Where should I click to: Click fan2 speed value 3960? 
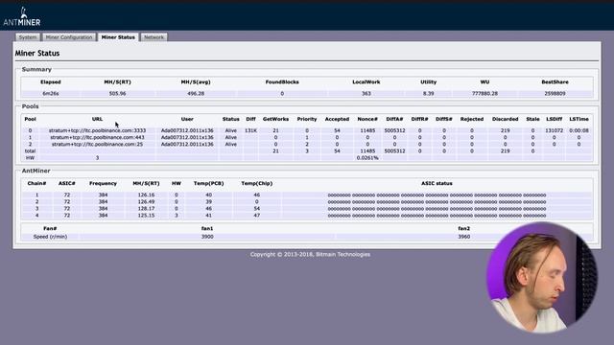point(464,237)
